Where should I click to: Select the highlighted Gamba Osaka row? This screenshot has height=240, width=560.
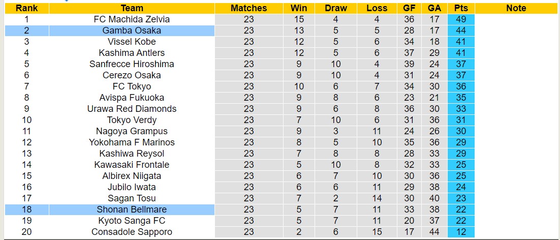pos(132,31)
